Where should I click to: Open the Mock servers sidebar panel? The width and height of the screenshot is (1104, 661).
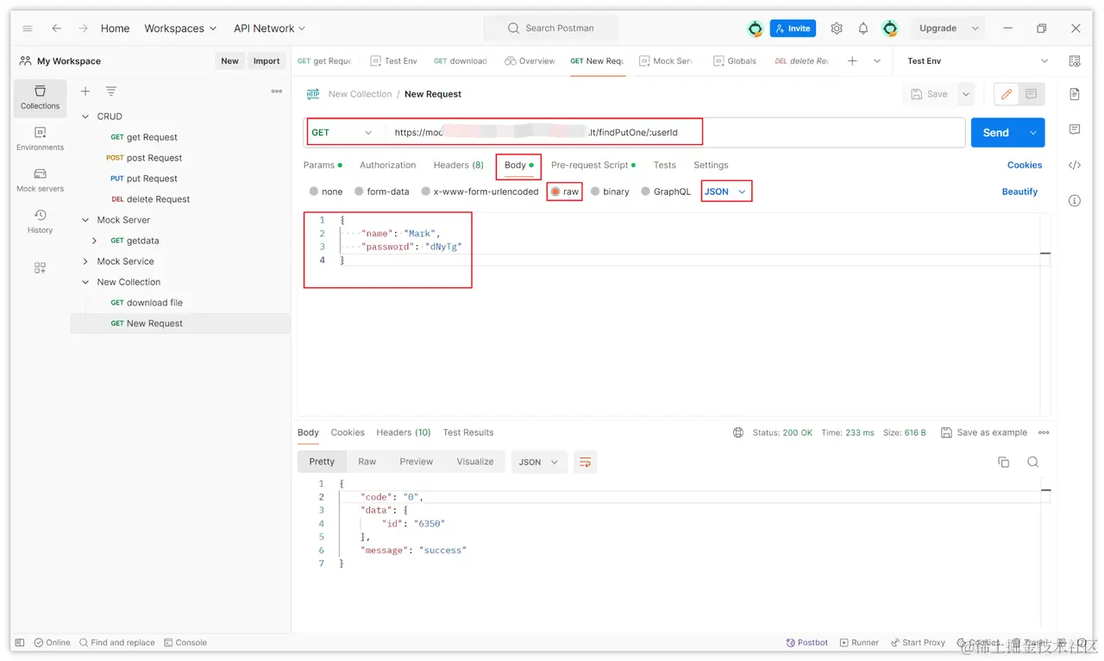coord(40,179)
